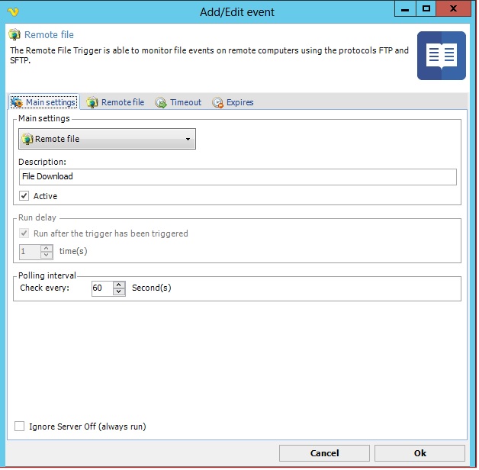This screenshot has height=470, width=479.
Task: Increase the Check every seconds value
Action: point(118,285)
